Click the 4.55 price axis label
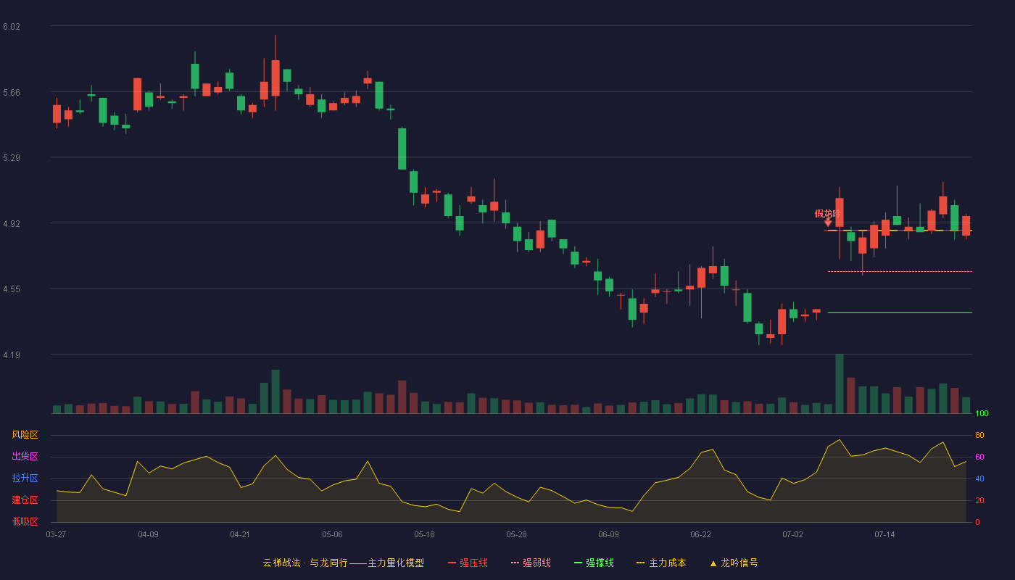 tap(12, 289)
